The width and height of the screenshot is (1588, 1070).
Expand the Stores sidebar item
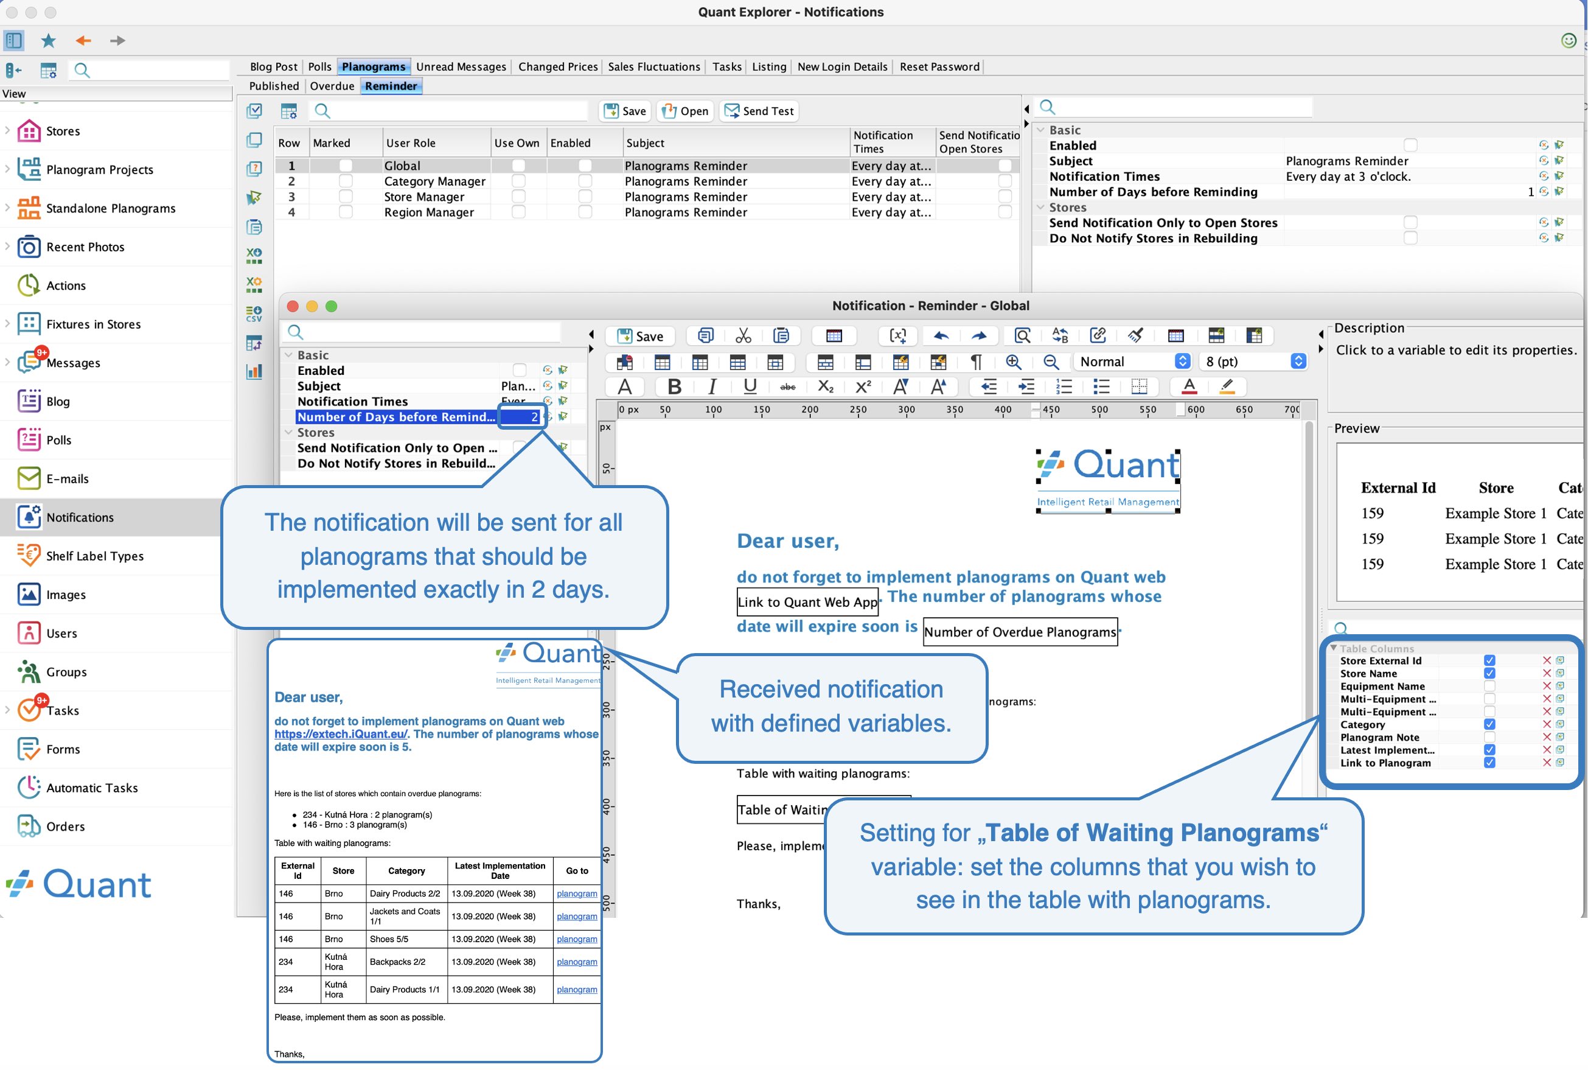click(x=7, y=130)
